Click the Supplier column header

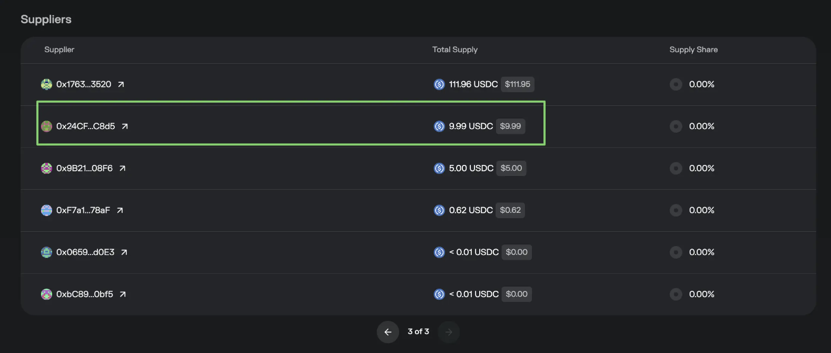(59, 50)
